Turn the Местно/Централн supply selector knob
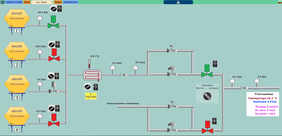The height and width of the screenshot is (136, 282). (x=207, y=96)
